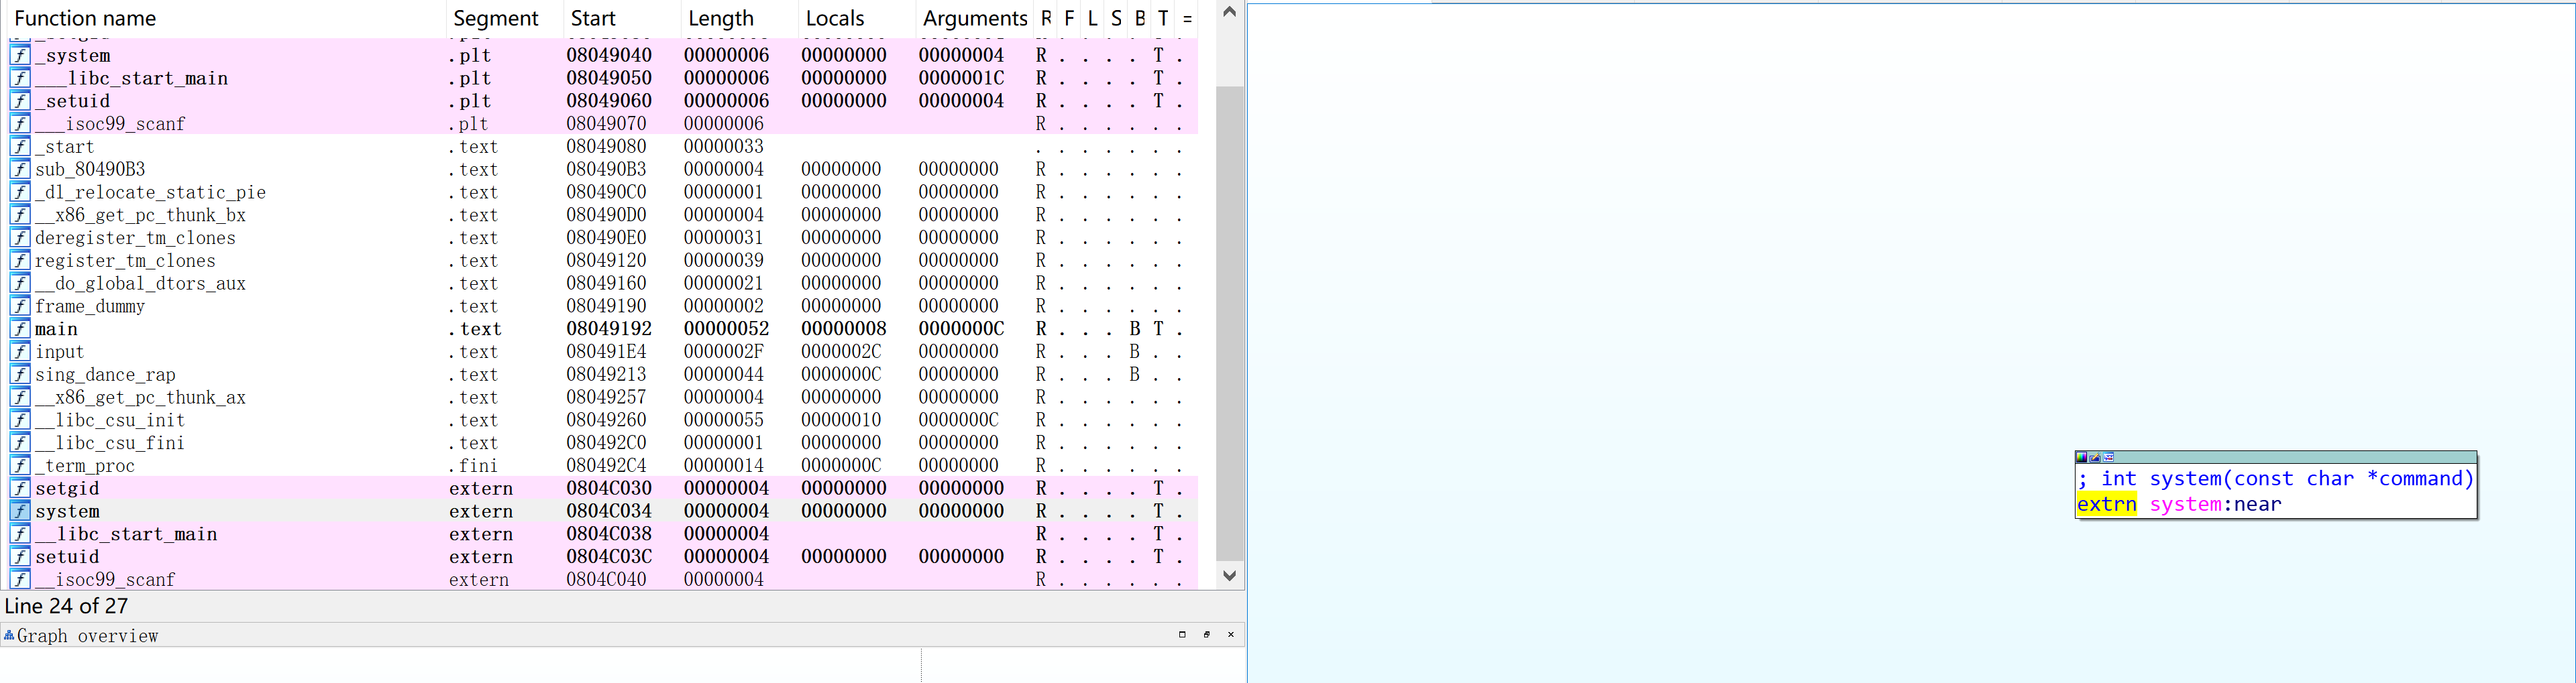This screenshot has width=2576, height=683.
Task: Click function icon beside .plt _system
Action: (20, 56)
